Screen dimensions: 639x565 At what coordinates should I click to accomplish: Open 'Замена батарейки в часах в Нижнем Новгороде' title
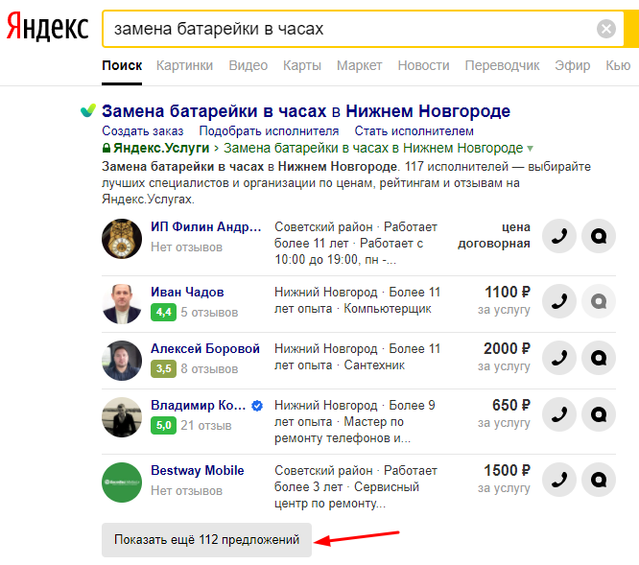306,111
